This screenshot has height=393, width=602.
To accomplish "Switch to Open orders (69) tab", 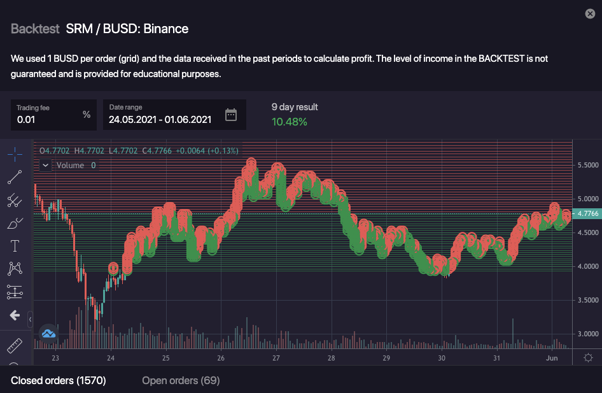I will click(181, 380).
